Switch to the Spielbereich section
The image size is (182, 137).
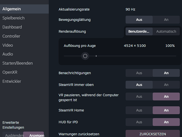pyautogui.click(x=24, y=18)
